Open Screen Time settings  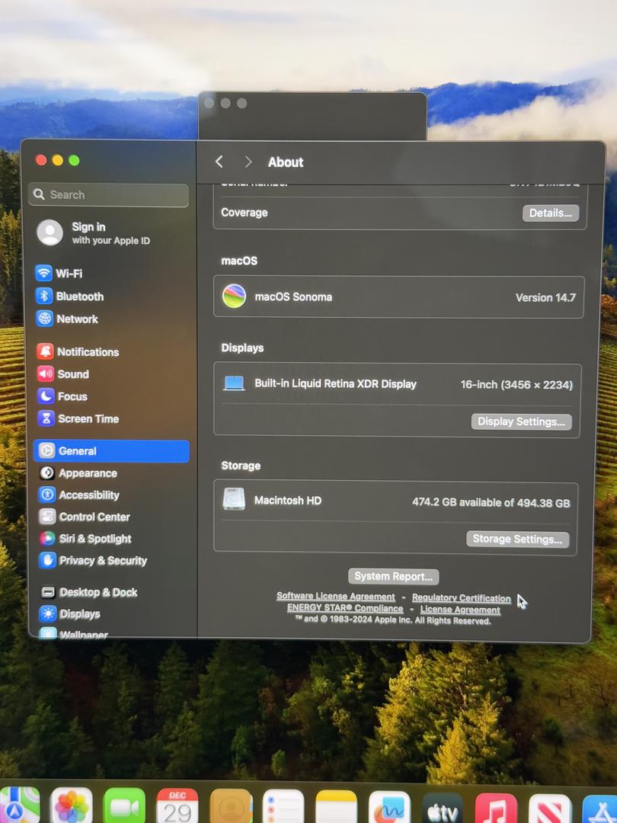tap(88, 419)
